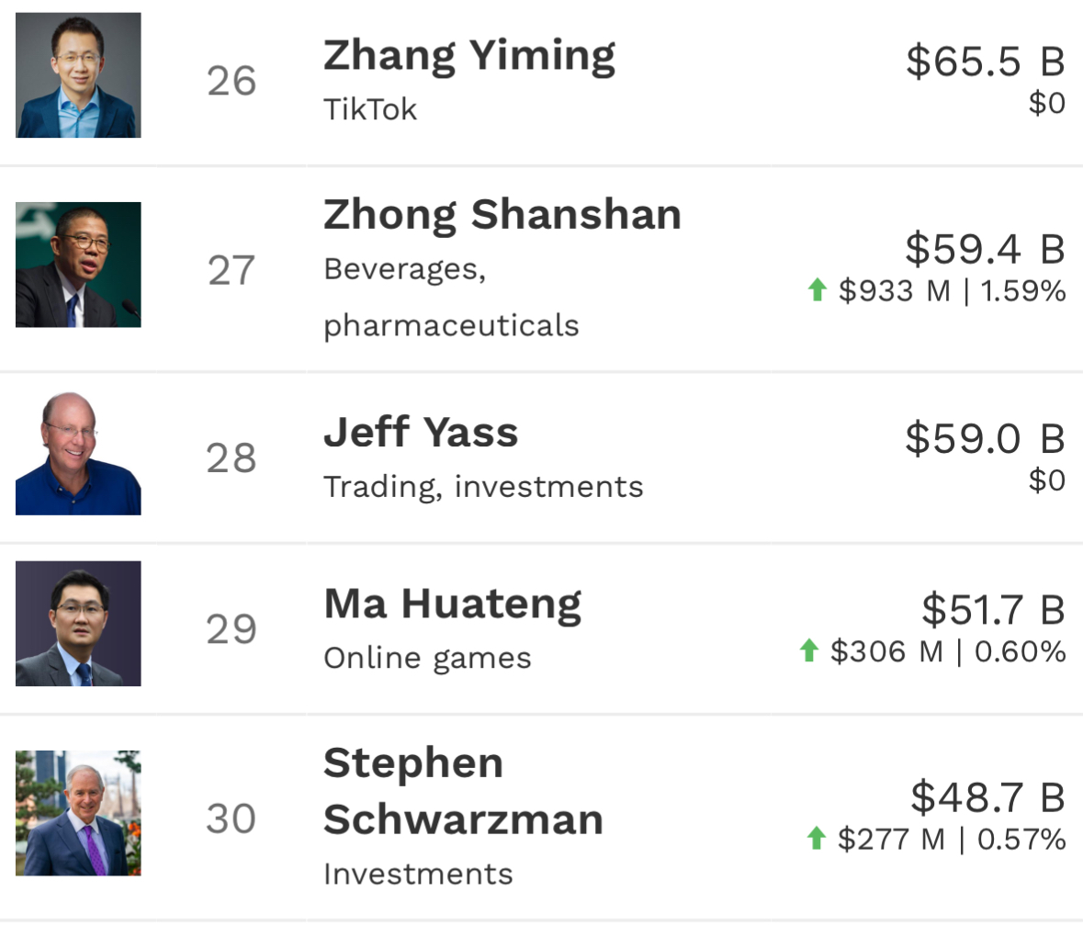
Task: Open the Zhang Yiming name link
Action: [x=469, y=56]
